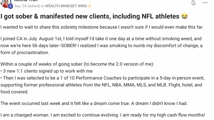Screen dimensions: 214x120
Task: Click the 'I am a changed woman' paragraph
Action: (x=103, y=115)
